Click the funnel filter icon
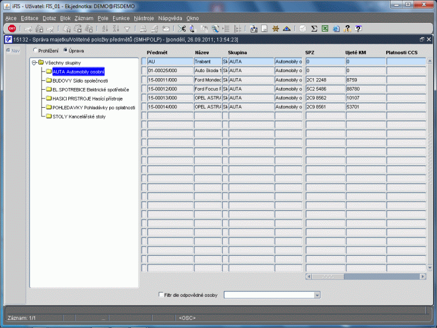437x328 pixels. click(x=127, y=29)
